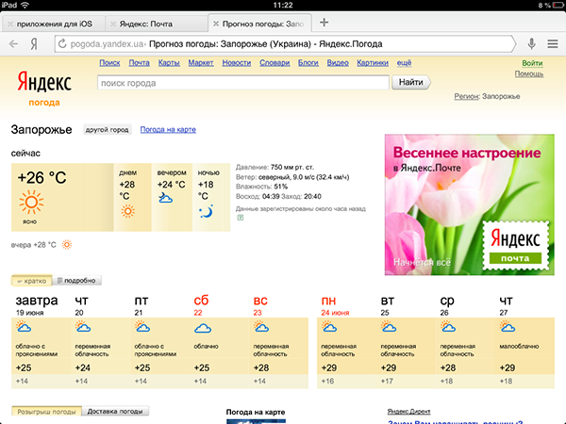Open the Новости link
Screen dimensions: 566x424
click(237, 63)
